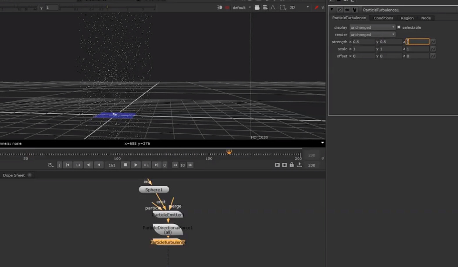Open the 3D view mode dropdown
Screen dimensions: 458x267
[x=299, y=7]
